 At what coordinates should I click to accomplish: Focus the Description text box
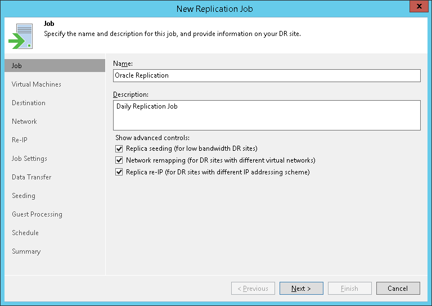pyautogui.click(x=267, y=115)
